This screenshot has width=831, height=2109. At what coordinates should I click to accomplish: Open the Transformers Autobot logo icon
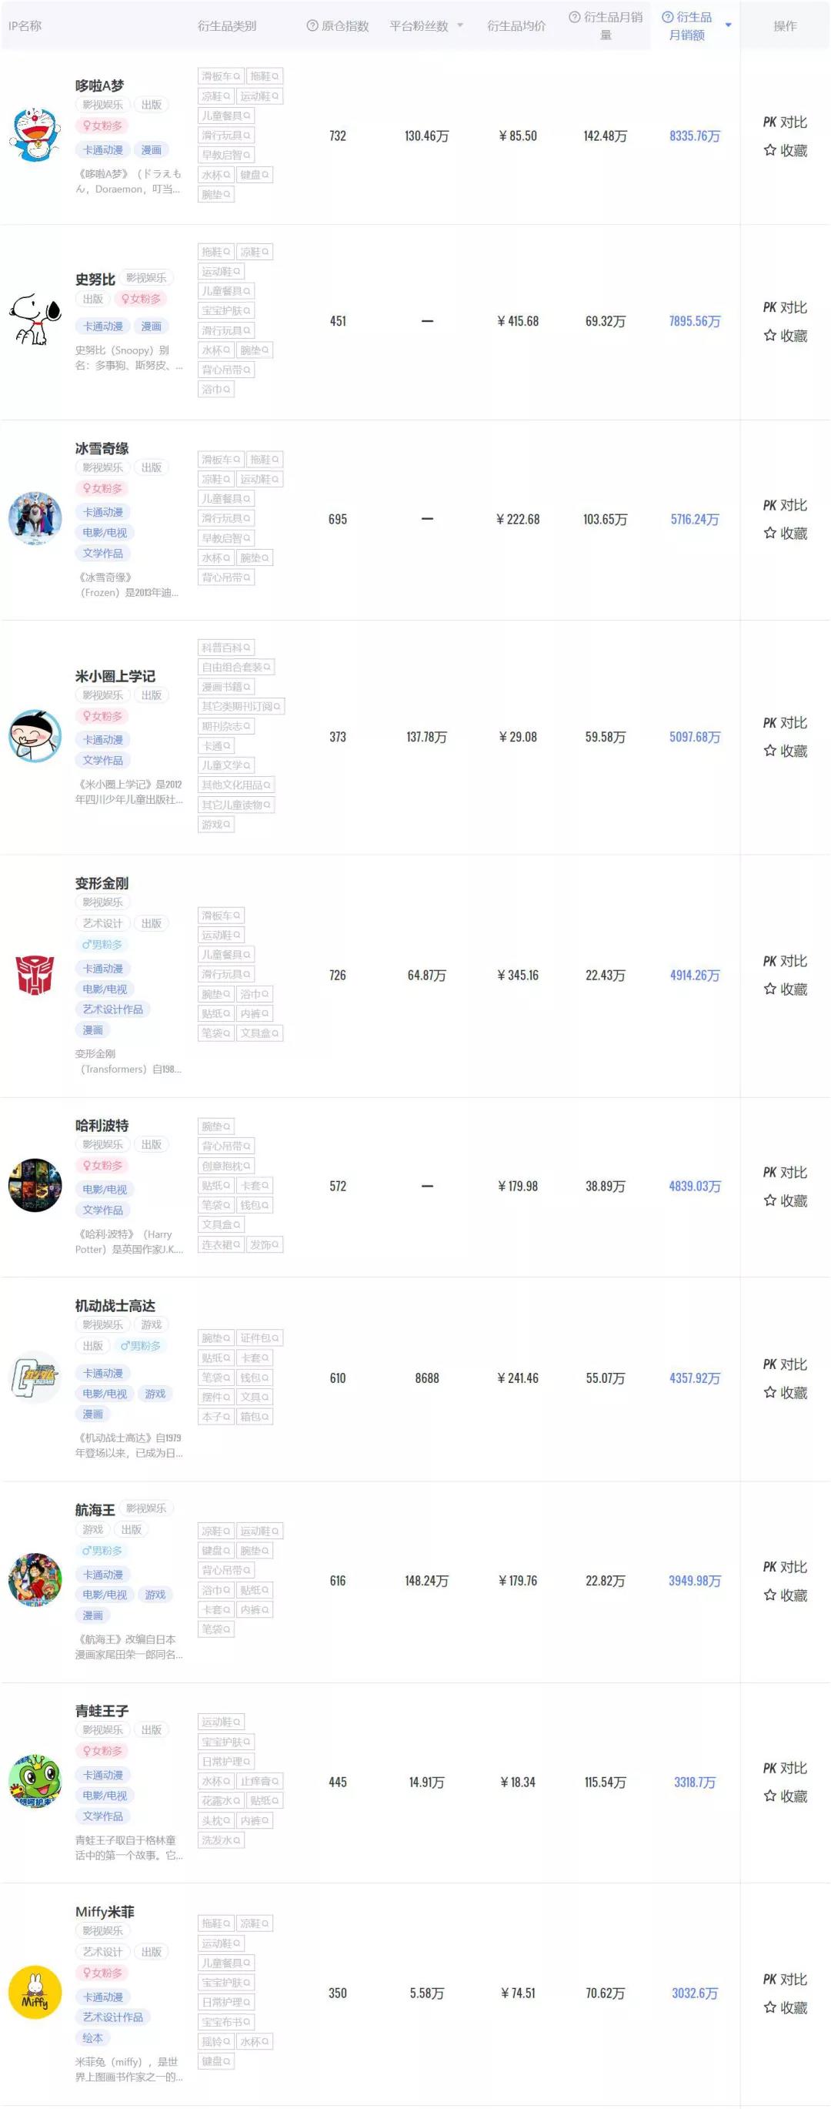(35, 975)
